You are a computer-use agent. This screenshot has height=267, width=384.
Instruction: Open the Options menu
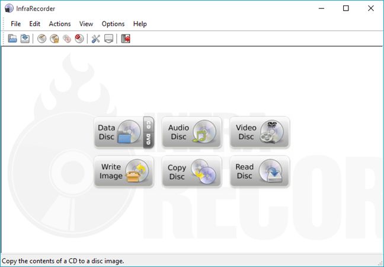pyautogui.click(x=113, y=24)
